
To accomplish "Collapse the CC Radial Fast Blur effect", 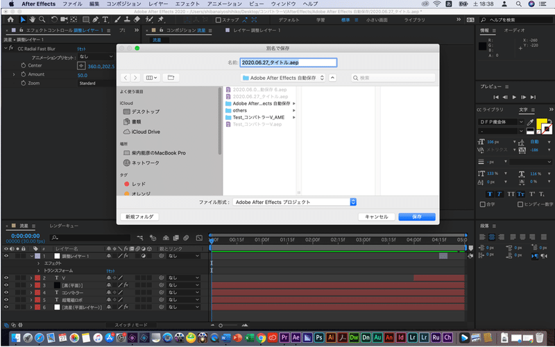I will tap(6, 48).
